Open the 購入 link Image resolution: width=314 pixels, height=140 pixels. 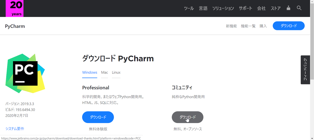point(263,26)
